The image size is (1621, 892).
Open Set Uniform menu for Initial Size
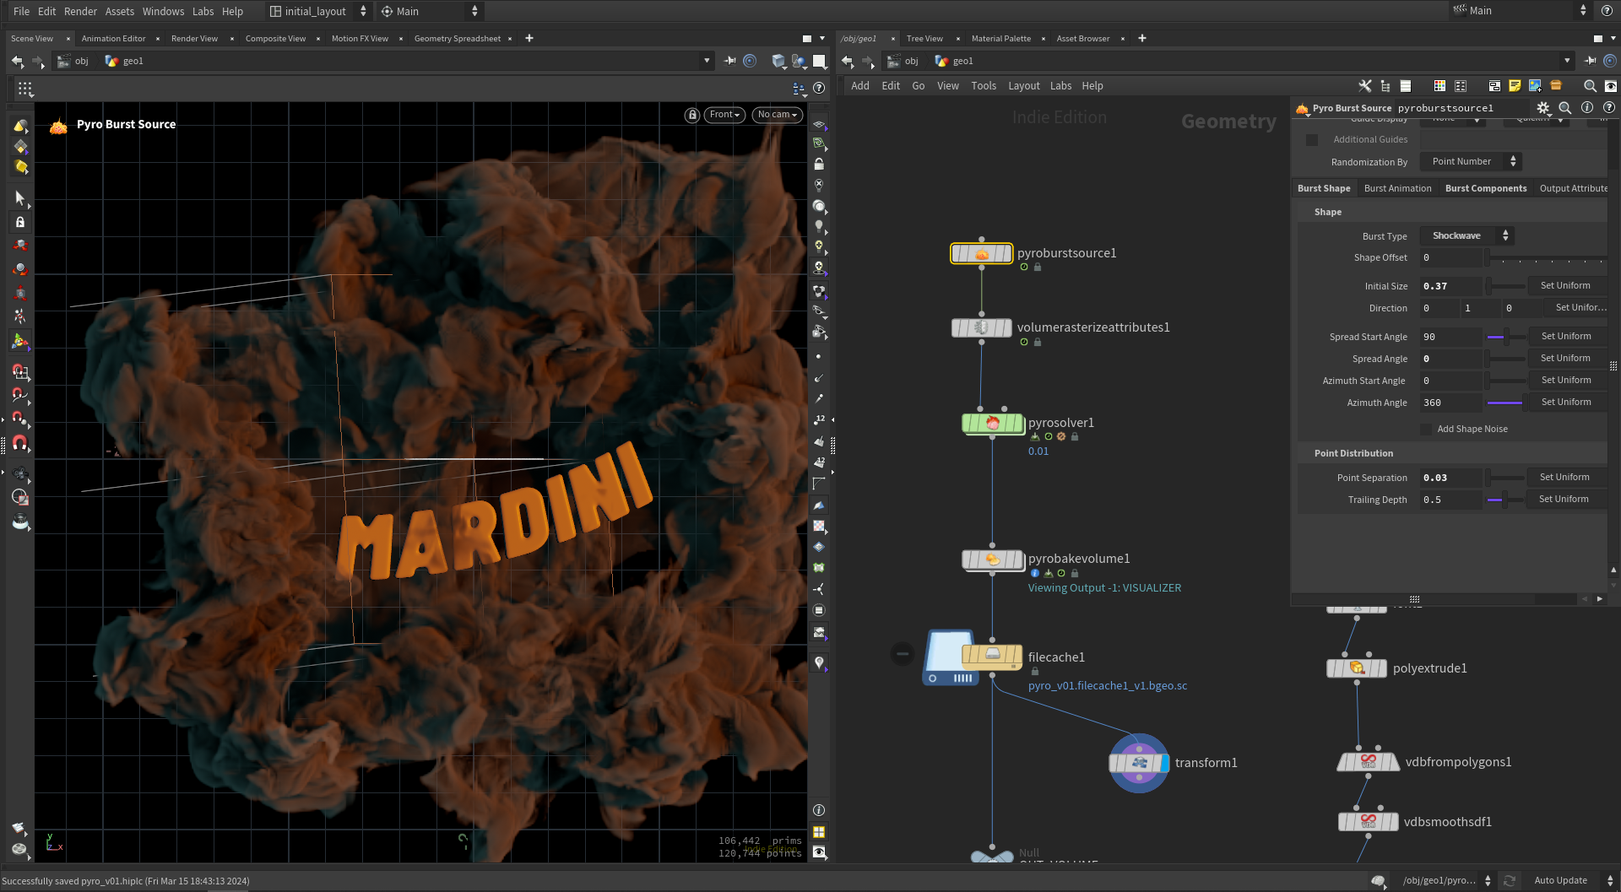[1564, 286]
